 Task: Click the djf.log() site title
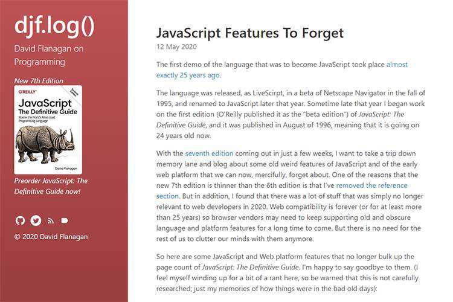[55, 24]
